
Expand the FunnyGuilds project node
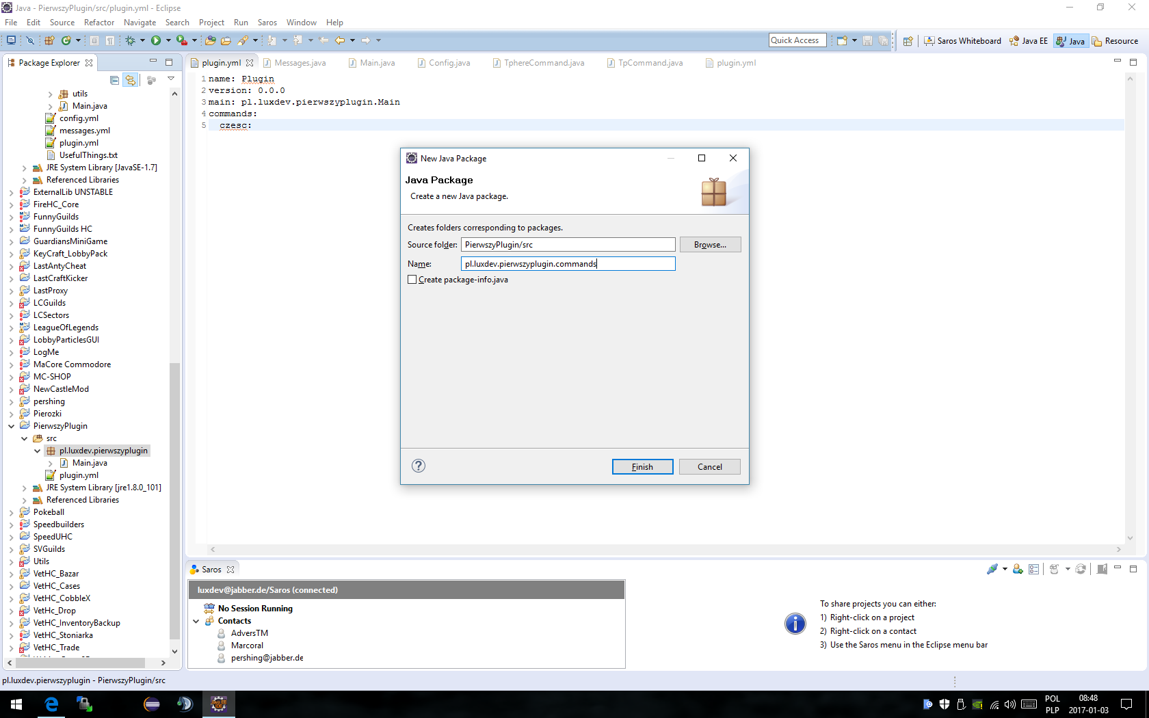tap(12, 217)
